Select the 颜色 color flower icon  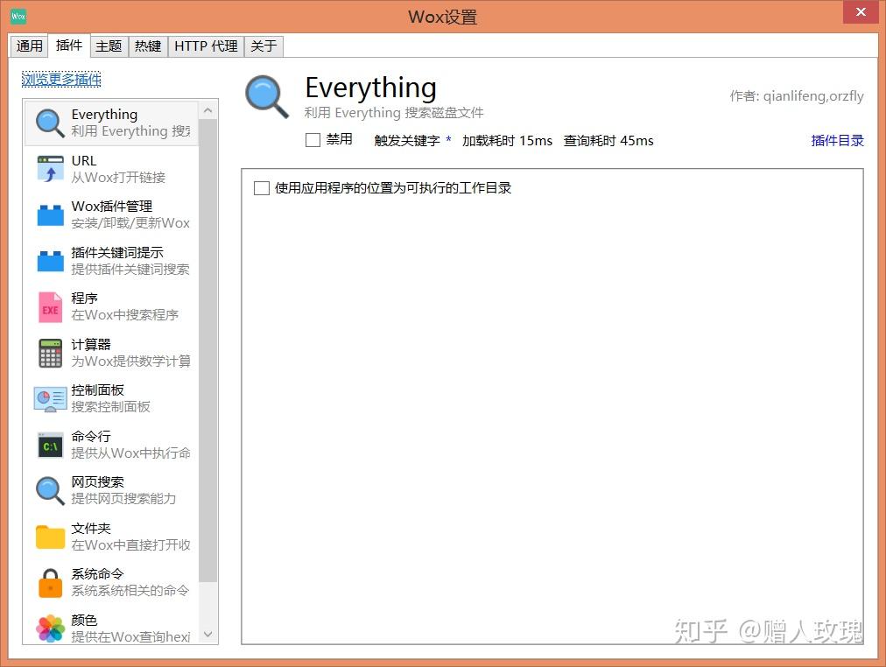48,627
